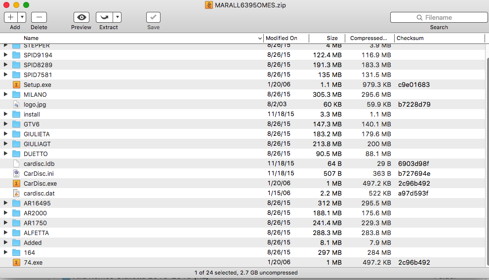This screenshot has height=280, width=489.
Task: Expand the DUETTO folder
Action: [x=5, y=154]
